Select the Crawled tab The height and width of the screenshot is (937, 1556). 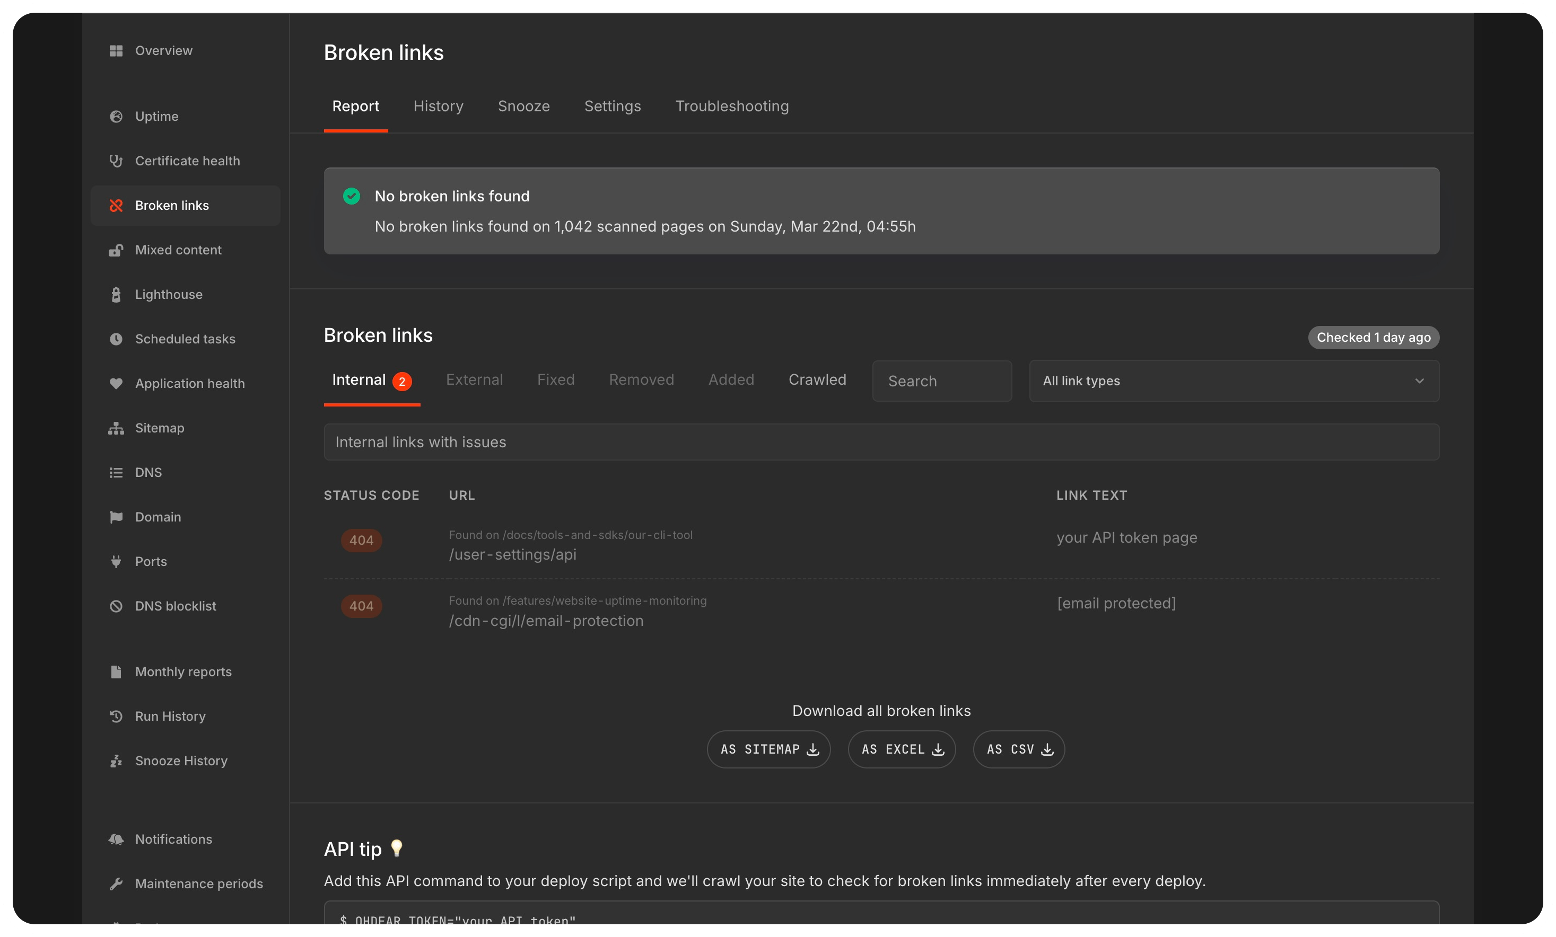click(x=817, y=379)
